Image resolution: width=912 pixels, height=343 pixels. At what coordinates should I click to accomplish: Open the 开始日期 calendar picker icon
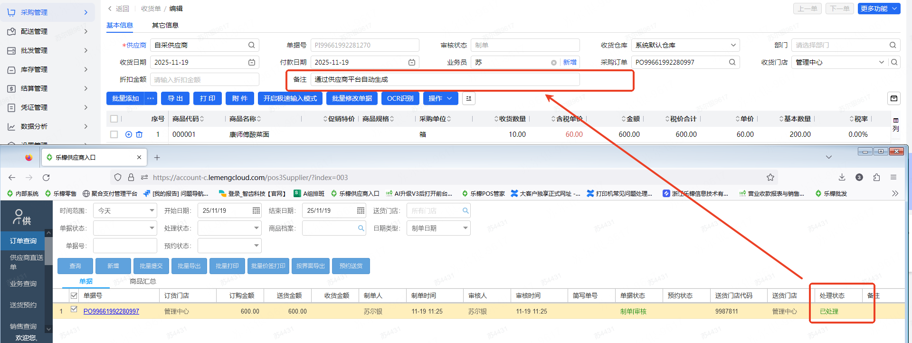(x=256, y=210)
